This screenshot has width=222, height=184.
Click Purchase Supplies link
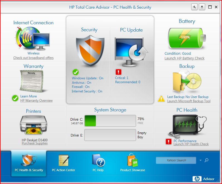35,143
